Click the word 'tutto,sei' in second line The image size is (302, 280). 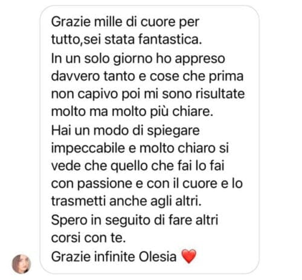[76, 39]
